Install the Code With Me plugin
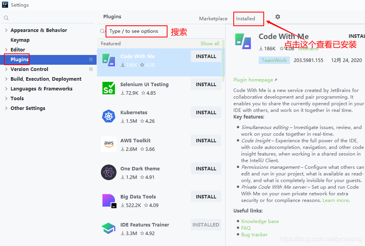The image size is (365, 246). pyautogui.click(x=206, y=57)
